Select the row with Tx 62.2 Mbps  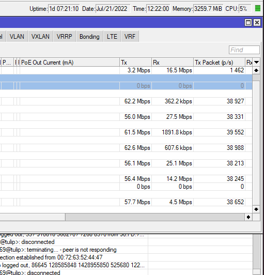(x=126, y=101)
